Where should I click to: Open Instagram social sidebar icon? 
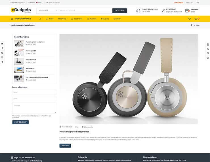[2, 57]
